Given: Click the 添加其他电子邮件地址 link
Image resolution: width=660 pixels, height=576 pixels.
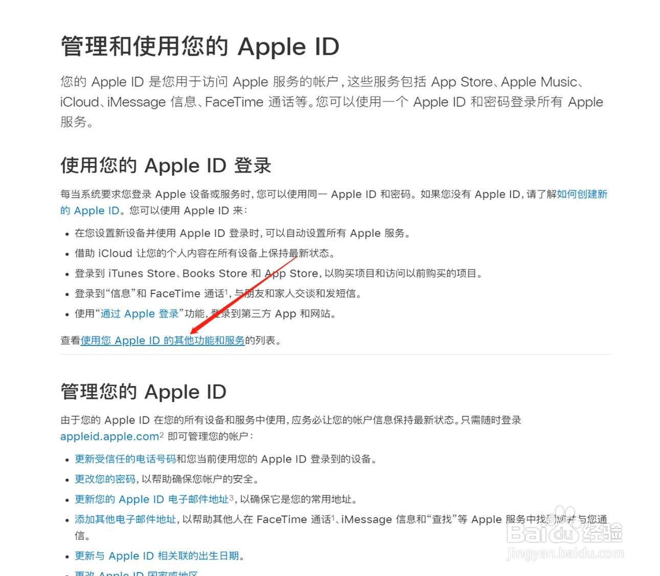Looking at the screenshot, I should [x=125, y=519].
